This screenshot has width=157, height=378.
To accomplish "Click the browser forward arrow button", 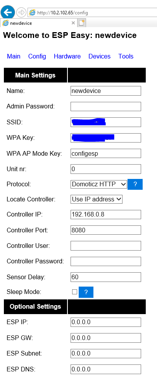I will tap(21, 12).
